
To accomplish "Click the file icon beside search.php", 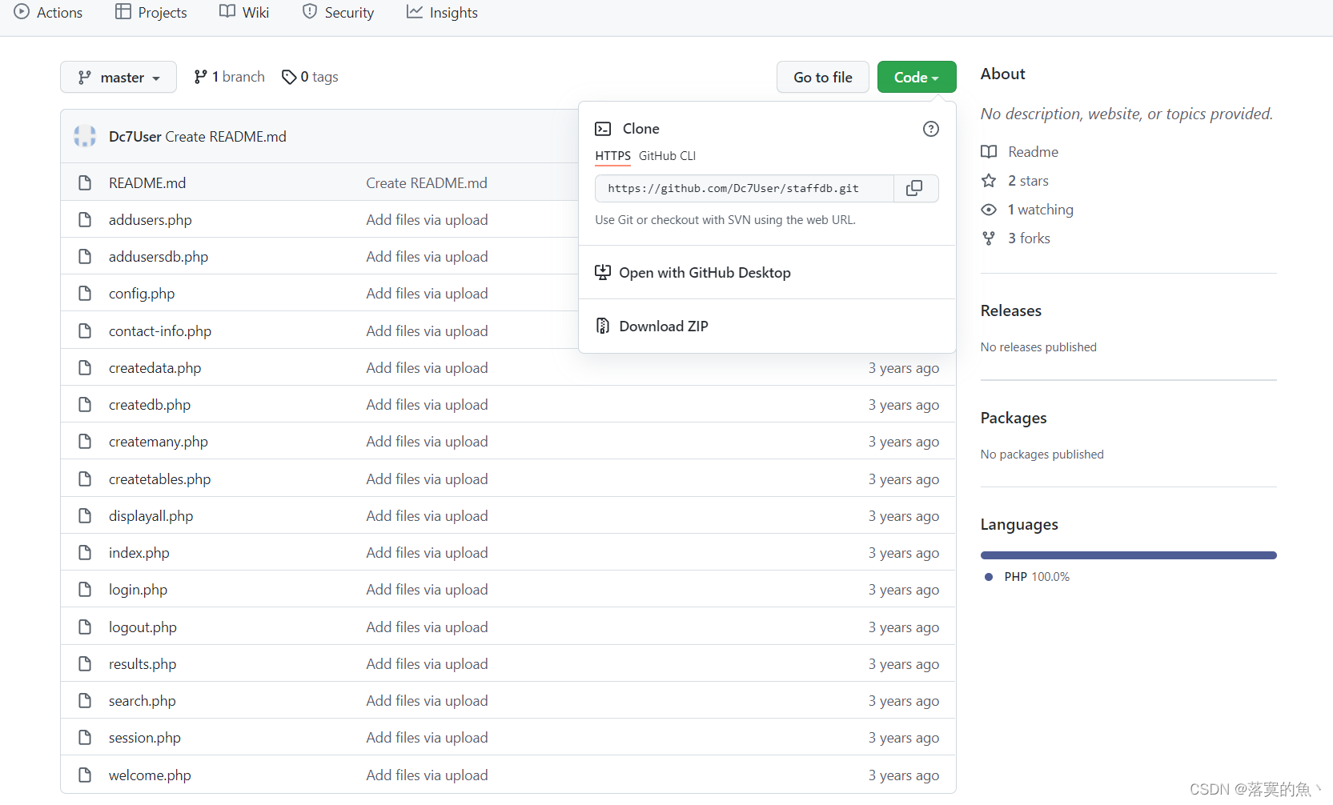I will coord(85,701).
